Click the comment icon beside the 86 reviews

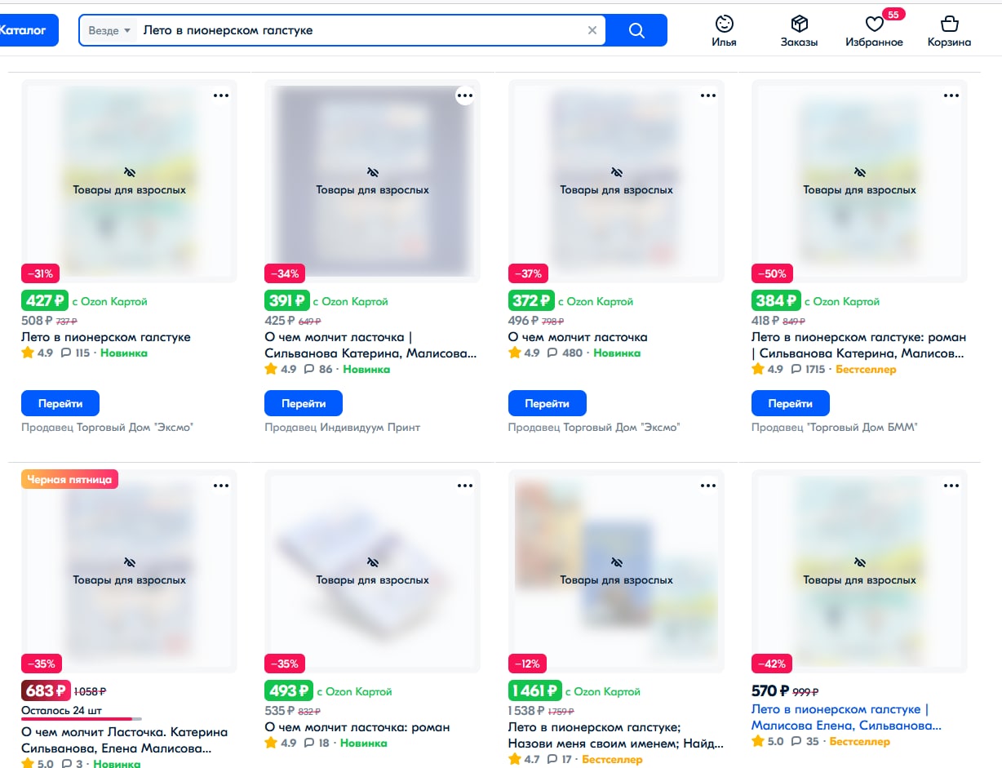309,370
